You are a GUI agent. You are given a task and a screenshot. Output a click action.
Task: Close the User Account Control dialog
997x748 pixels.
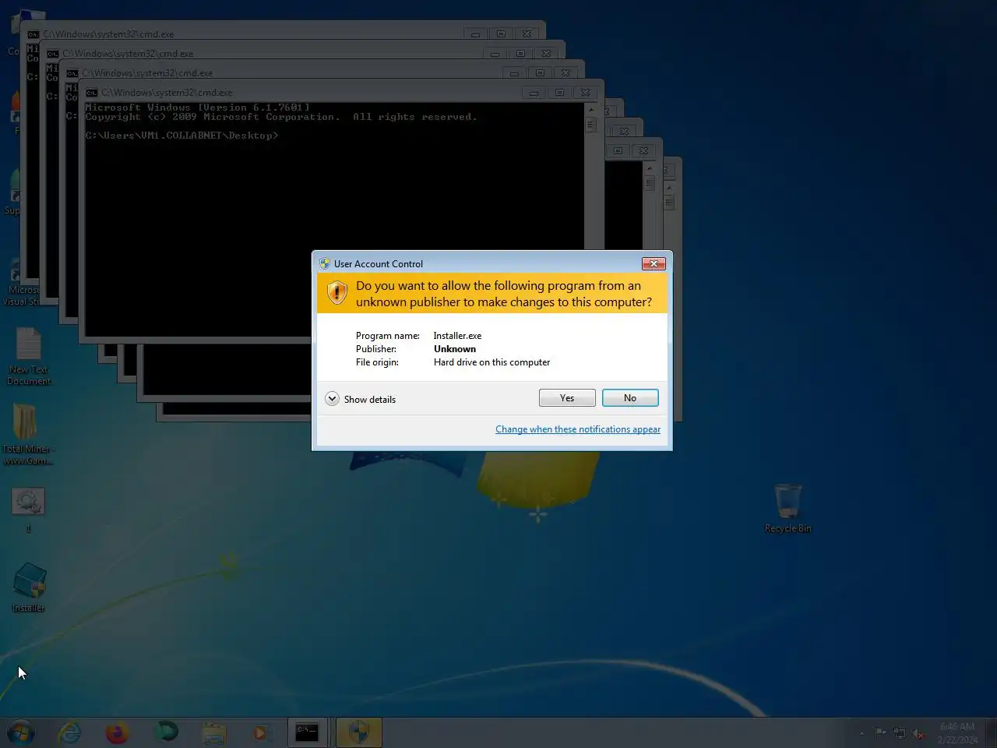654,263
